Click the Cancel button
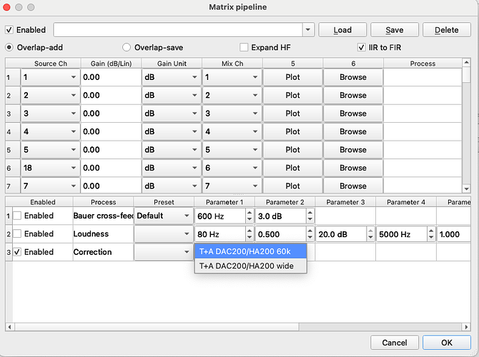This screenshot has width=479, height=357. [x=395, y=343]
